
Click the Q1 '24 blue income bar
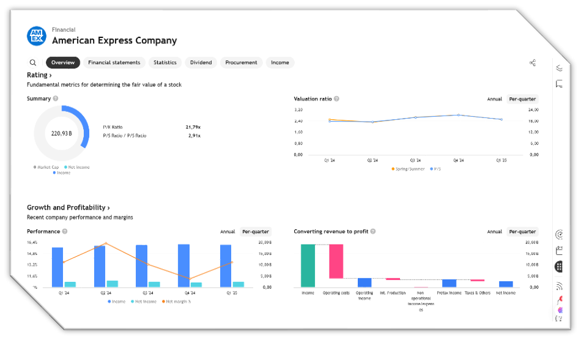(57, 267)
